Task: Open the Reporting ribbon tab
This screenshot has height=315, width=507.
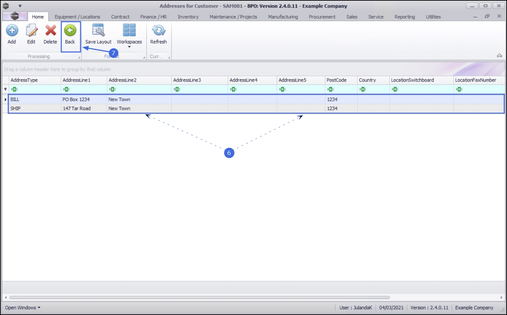Action: tap(405, 17)
